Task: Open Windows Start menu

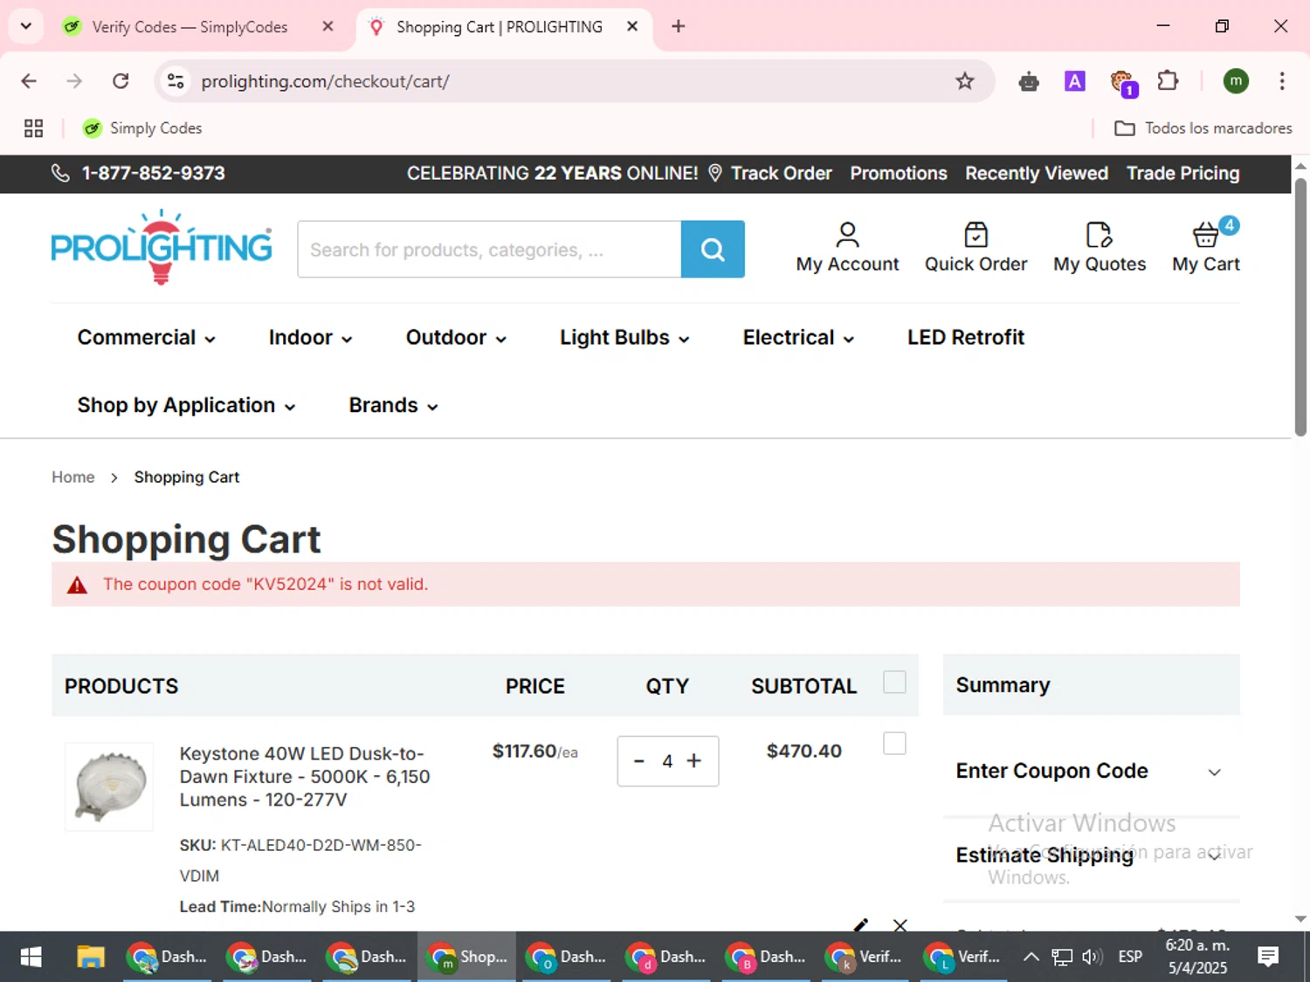Action: [x=31, y=957]
